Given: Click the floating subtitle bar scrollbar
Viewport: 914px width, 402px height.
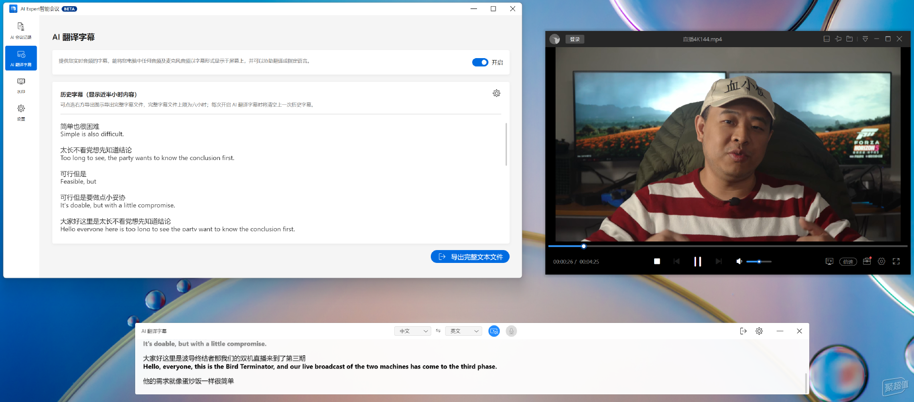Looking at the screenshot, I should click(x=806, y=383).
